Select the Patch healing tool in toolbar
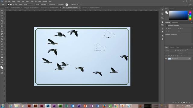 tap(2, 26)
